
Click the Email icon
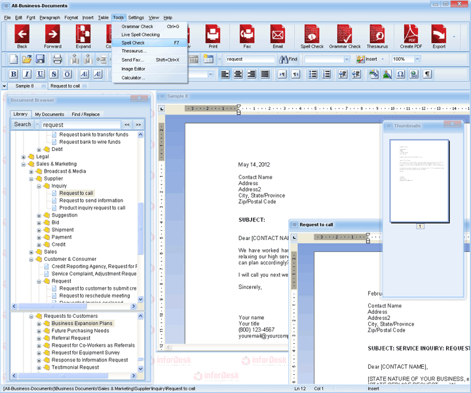coord(278,37)
